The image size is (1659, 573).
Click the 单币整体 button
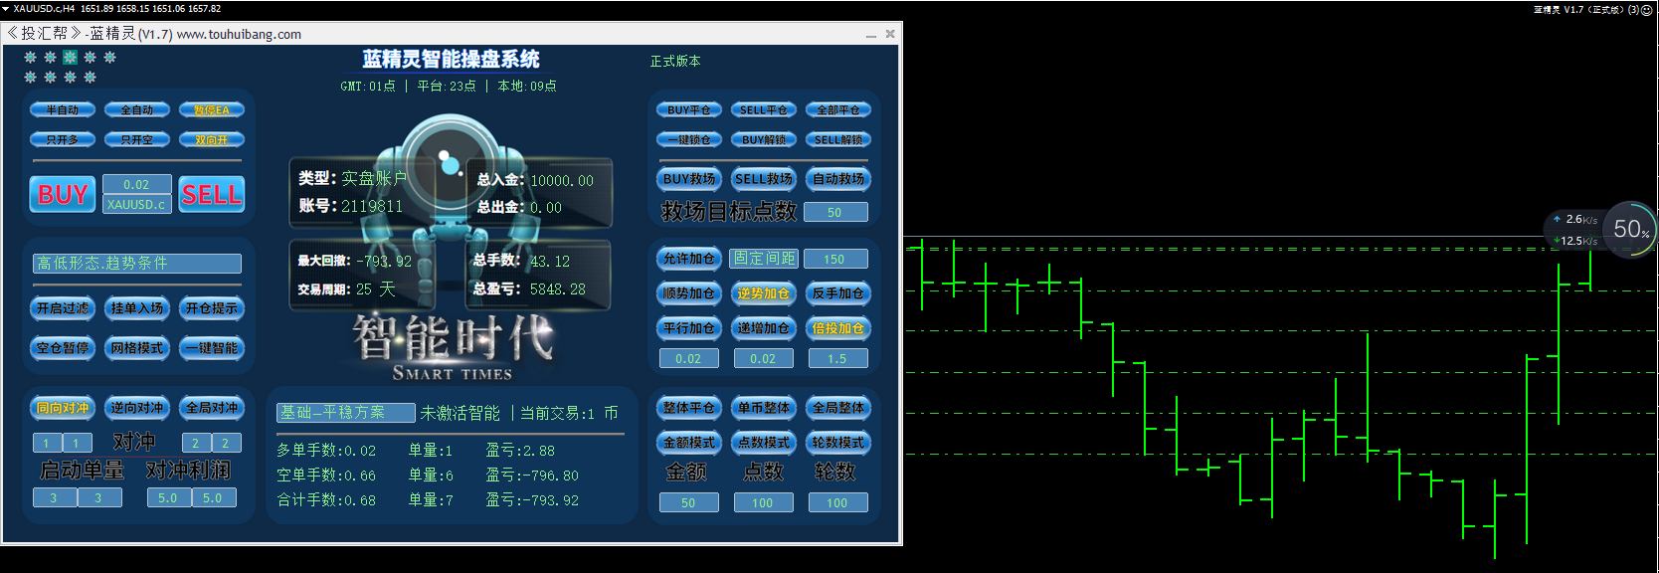(764, 408)
